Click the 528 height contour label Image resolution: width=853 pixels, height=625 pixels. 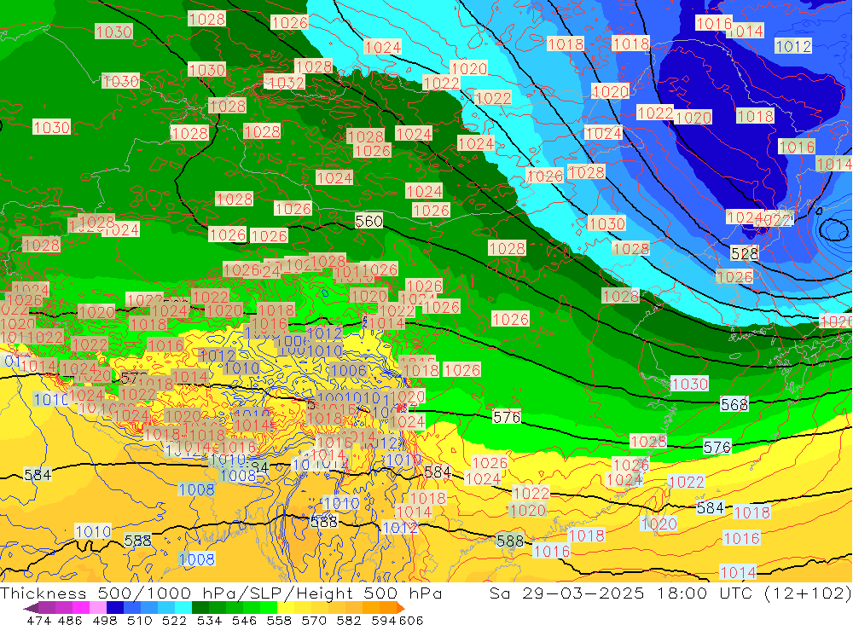tap(744, 253)
